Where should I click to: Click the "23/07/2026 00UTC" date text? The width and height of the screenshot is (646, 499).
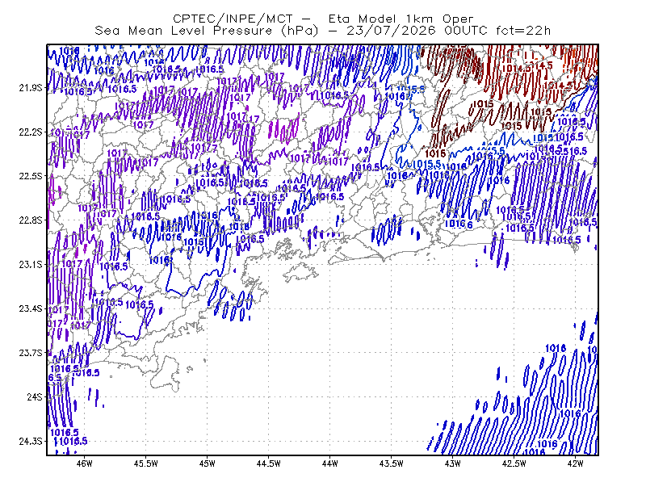pyautogui.click(x=417, y=31)
